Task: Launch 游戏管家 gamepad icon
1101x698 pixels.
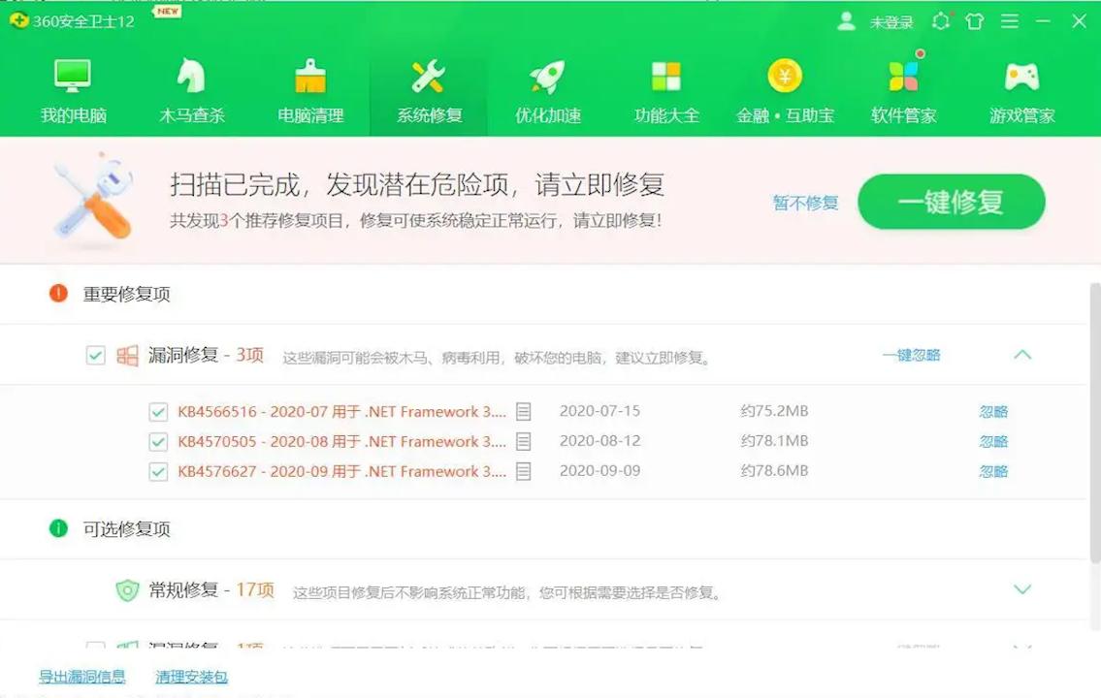Action: pos(1020,87)
